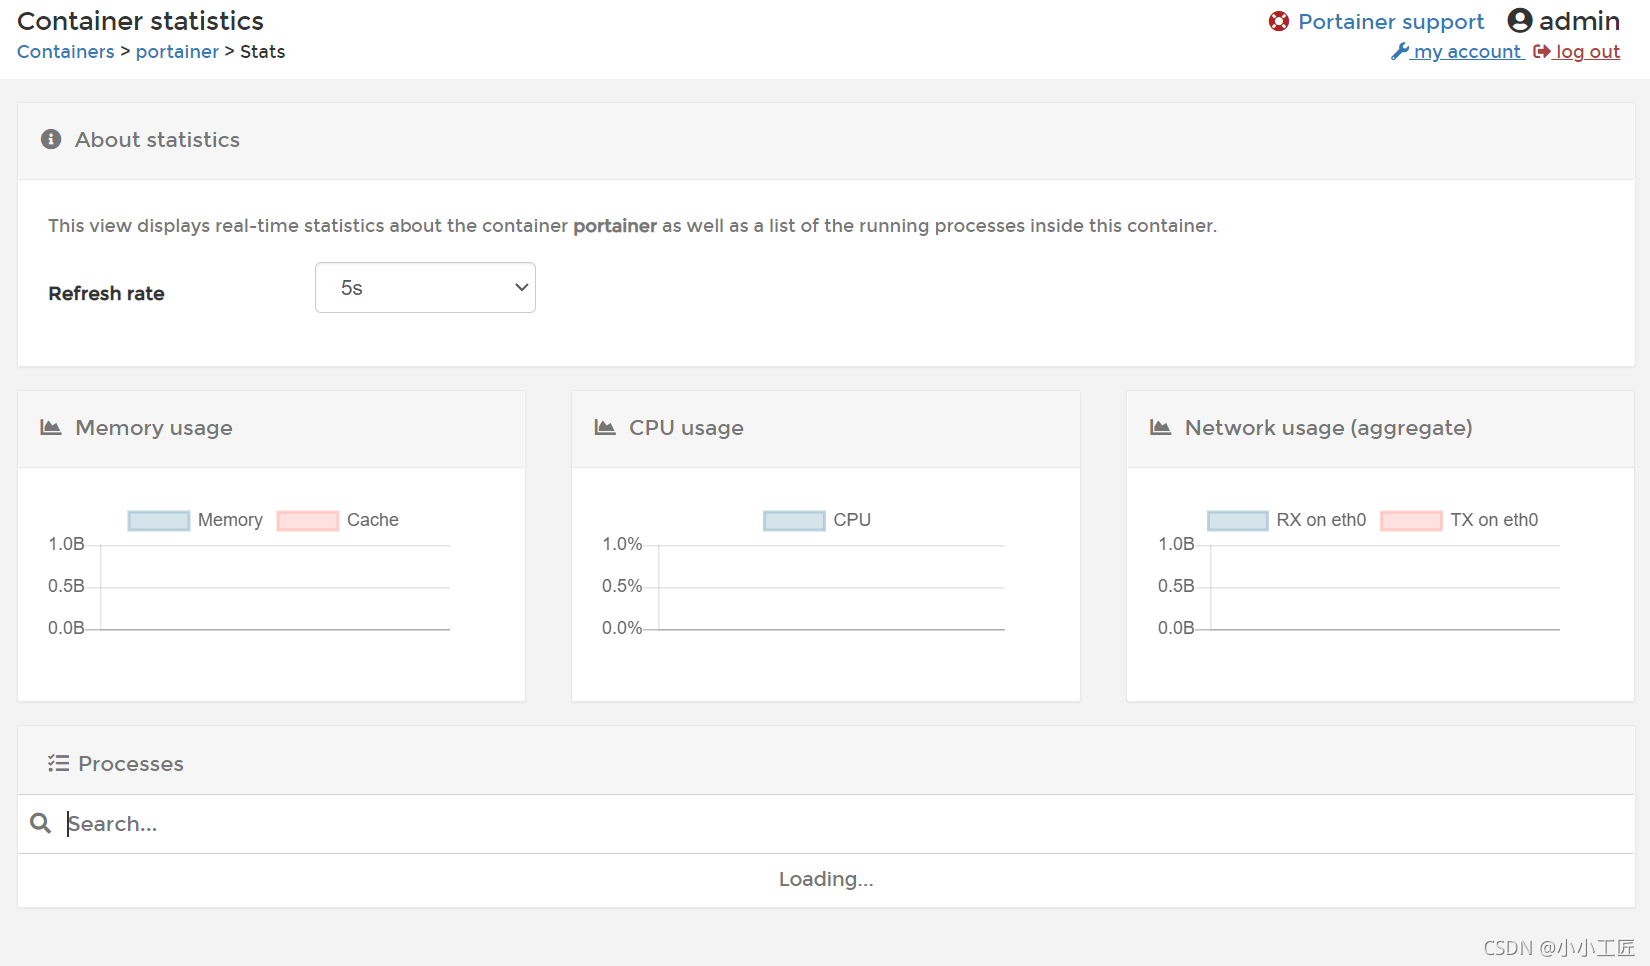Viewport: 1650px width, 966px height.
Task: Toggle RX on eth0 legend swatch
Action: click(1237, 520)
